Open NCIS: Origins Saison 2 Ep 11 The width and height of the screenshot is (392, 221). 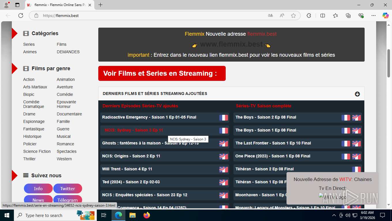(x=131, y=156)
